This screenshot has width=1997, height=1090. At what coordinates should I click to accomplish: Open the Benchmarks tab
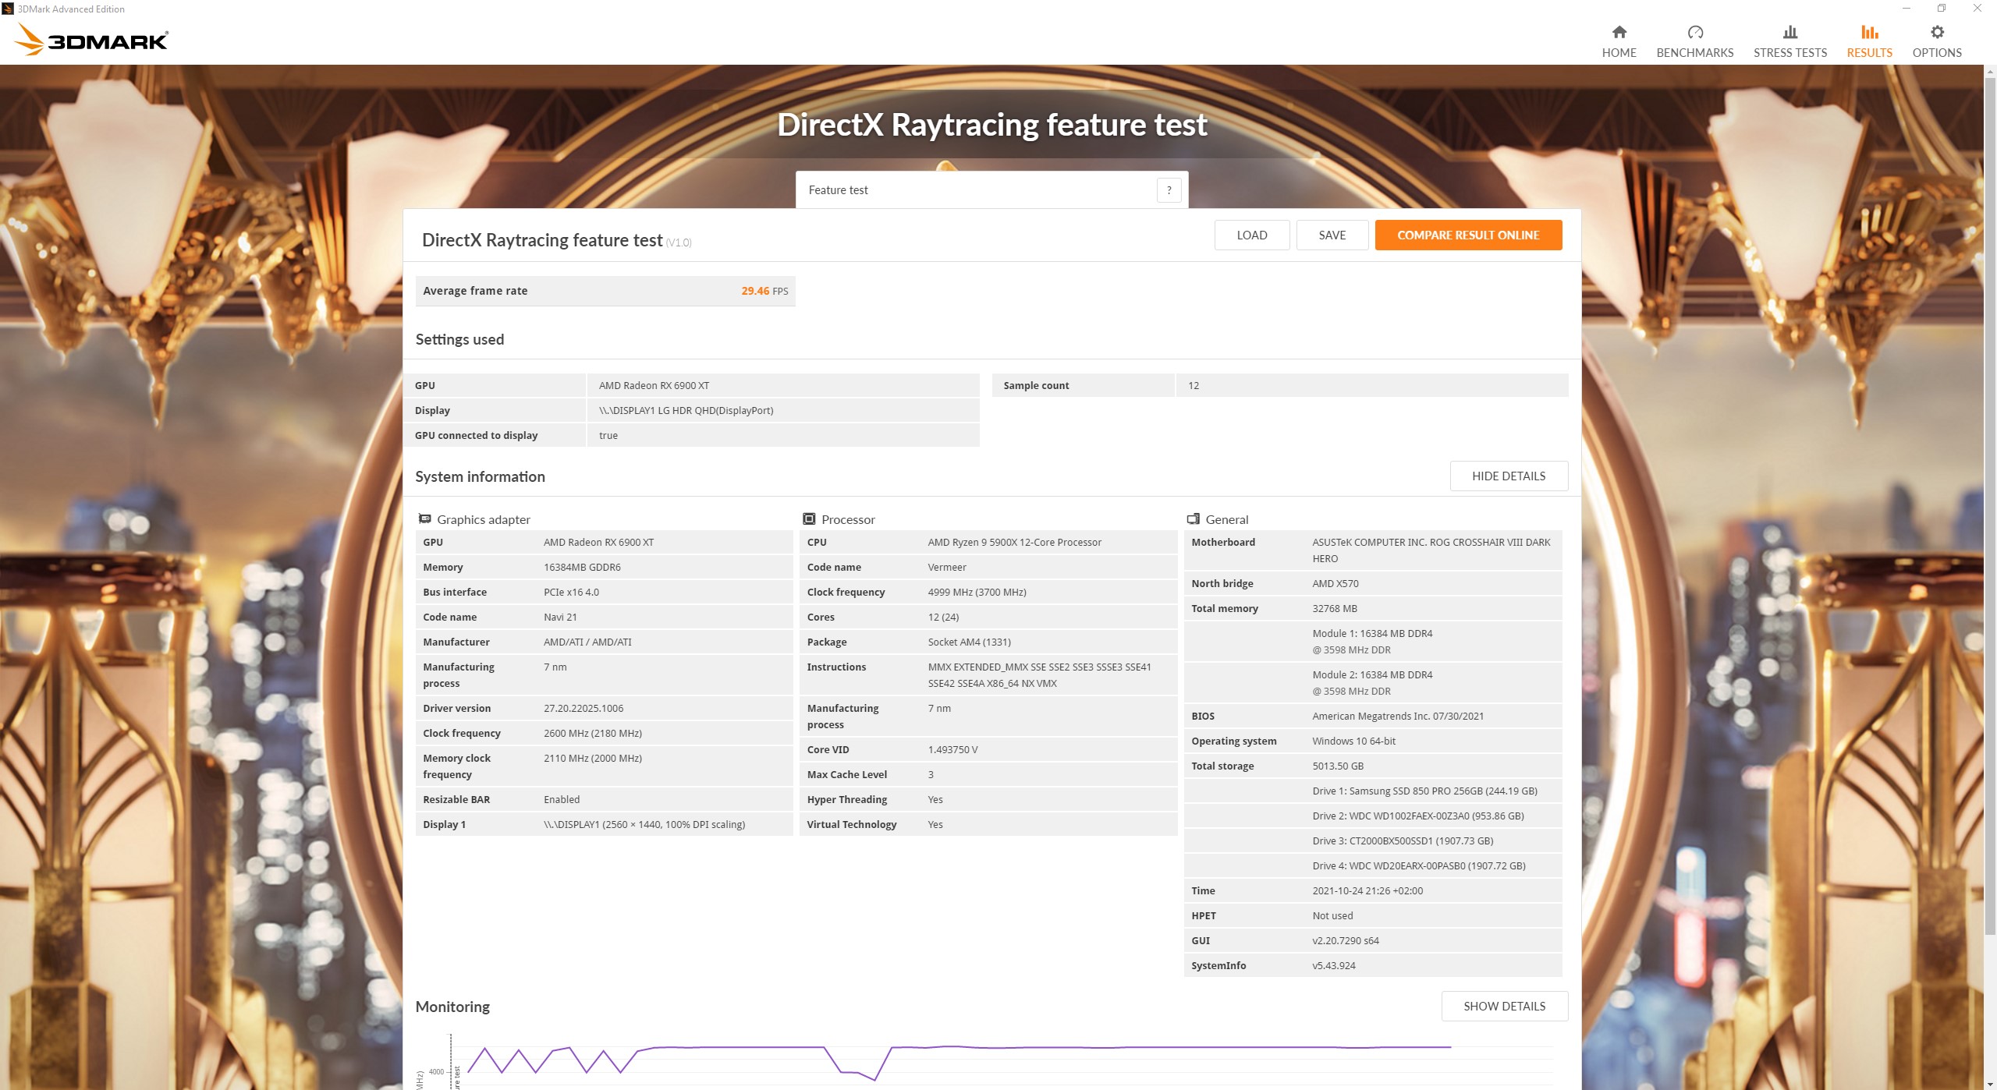[1694, 42]
